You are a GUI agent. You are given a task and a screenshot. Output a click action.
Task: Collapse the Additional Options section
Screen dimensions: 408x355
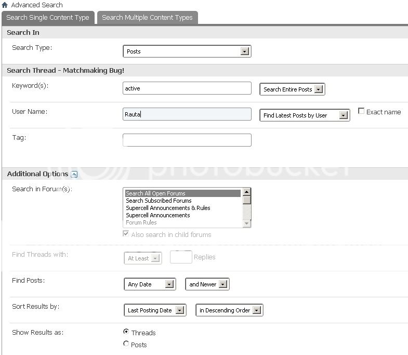click(74, 174)
